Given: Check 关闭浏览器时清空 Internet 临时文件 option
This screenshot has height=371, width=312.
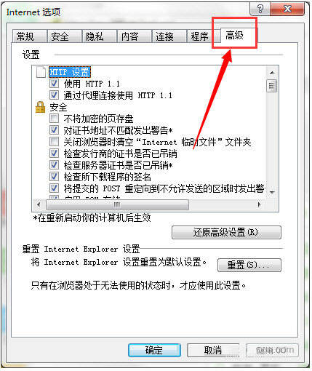Looking at the screenshot, I should pyautogui.click(x=54, y=142).
